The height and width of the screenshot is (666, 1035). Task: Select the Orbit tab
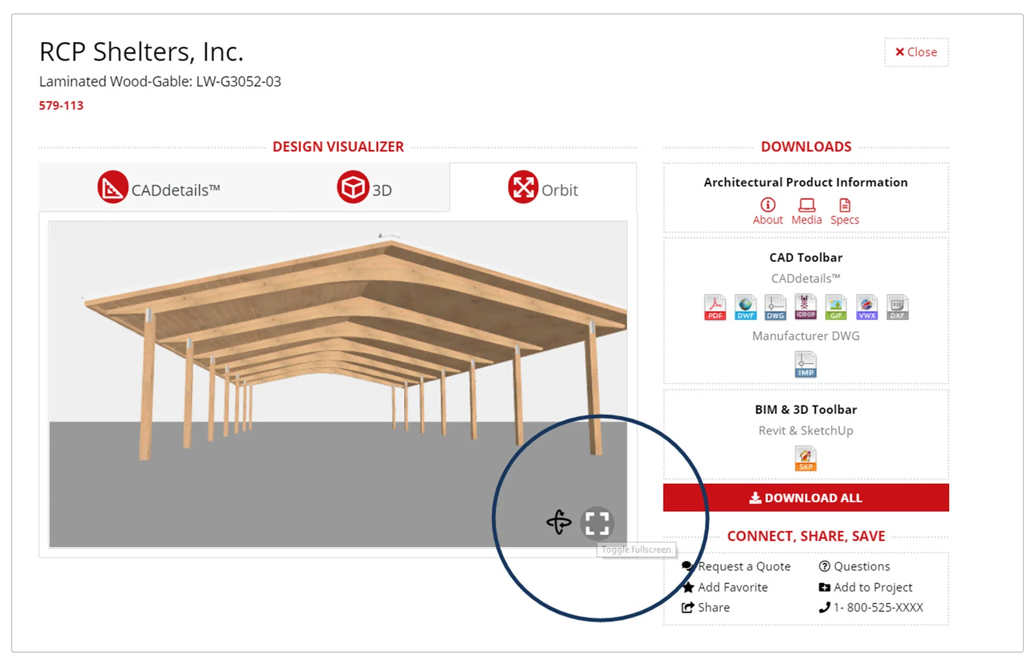pyautogui.click(x=543, y=188)
